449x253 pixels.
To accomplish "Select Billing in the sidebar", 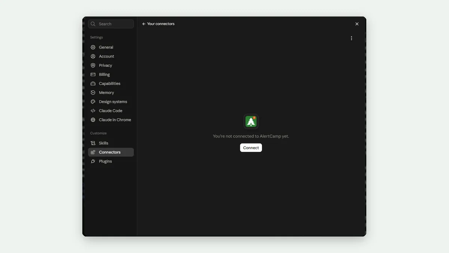I will click(x=111, y=75).
